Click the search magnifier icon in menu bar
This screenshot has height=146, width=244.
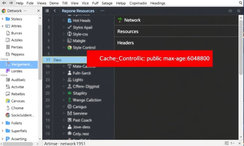click(x=240, y=3)
